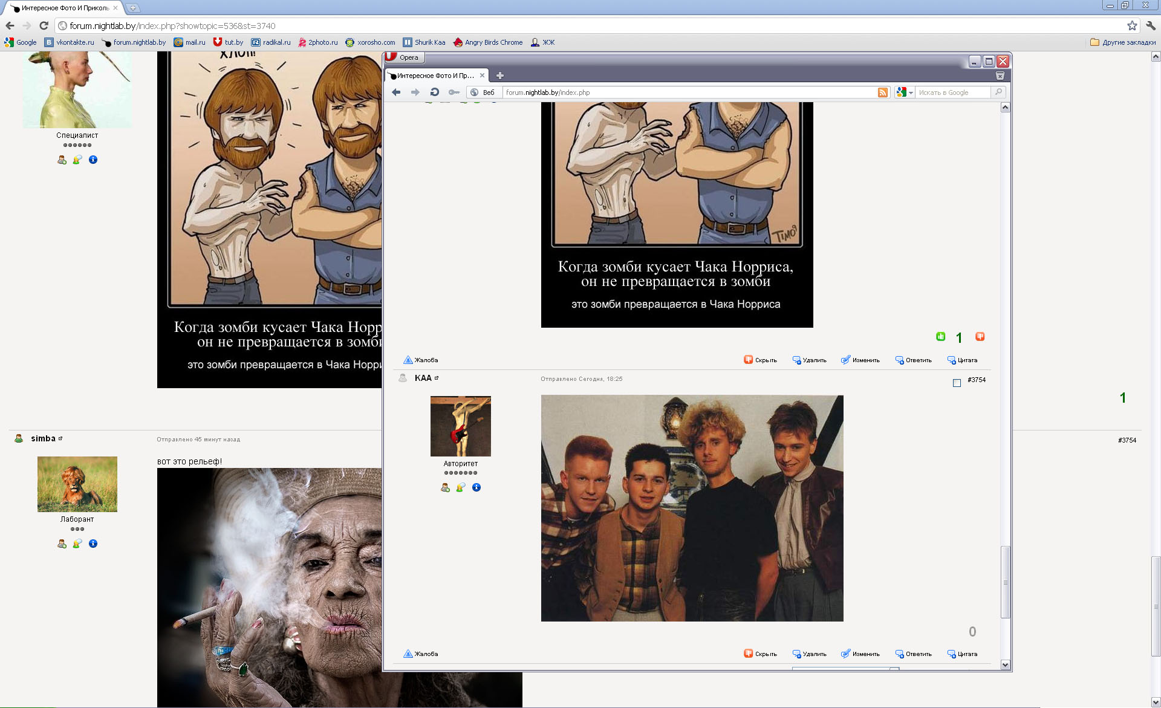Screen dimensions: 1161x708
Task: Bookmark page with Chrome star icon
Action: (x=1132, y=25)
